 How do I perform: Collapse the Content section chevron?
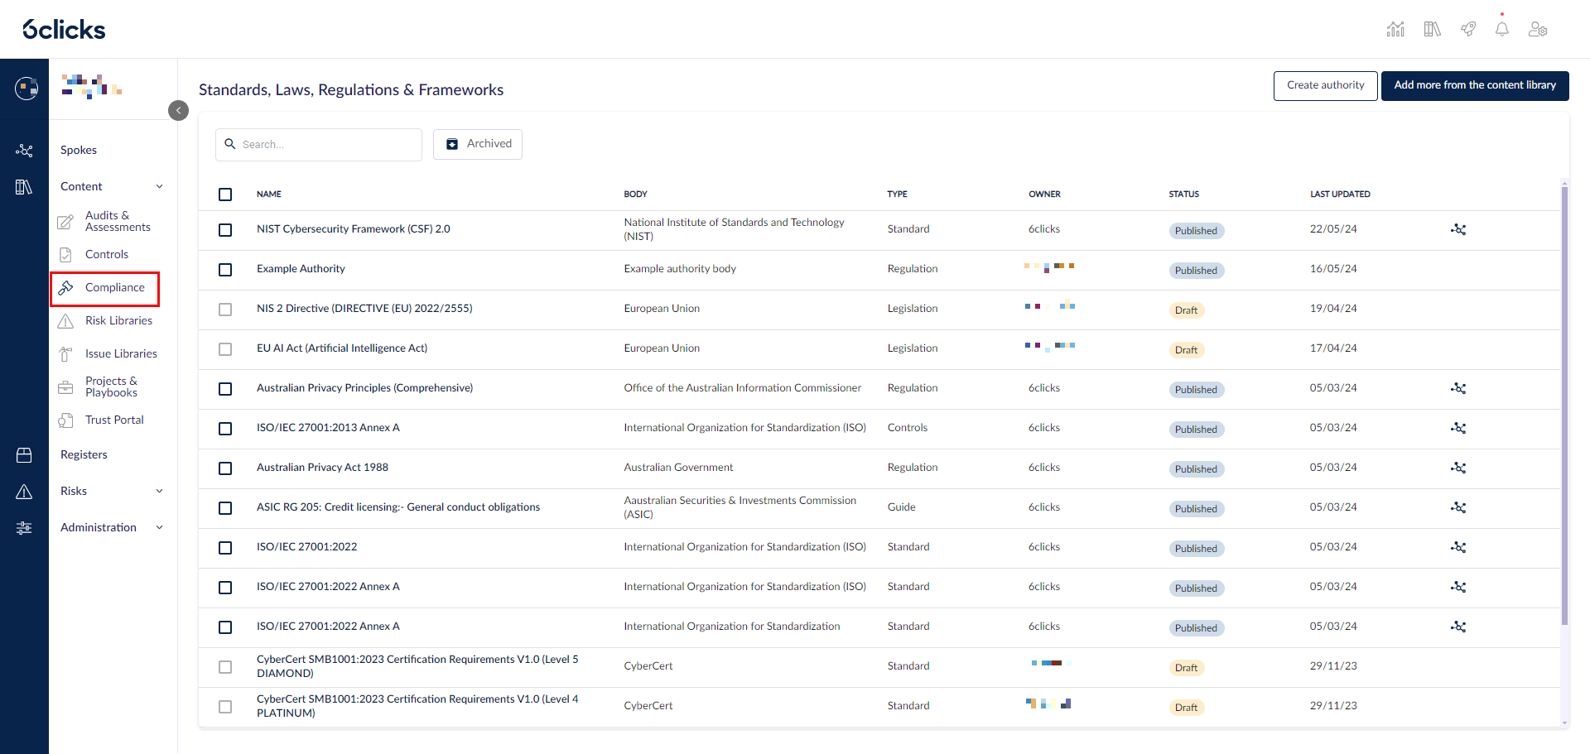pos(159,186)
